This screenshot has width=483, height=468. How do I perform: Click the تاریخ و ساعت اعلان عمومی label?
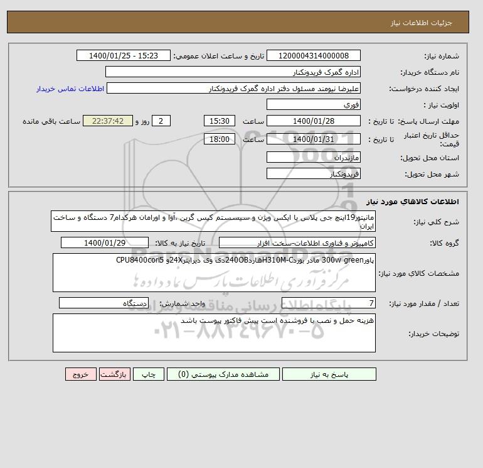219,56
